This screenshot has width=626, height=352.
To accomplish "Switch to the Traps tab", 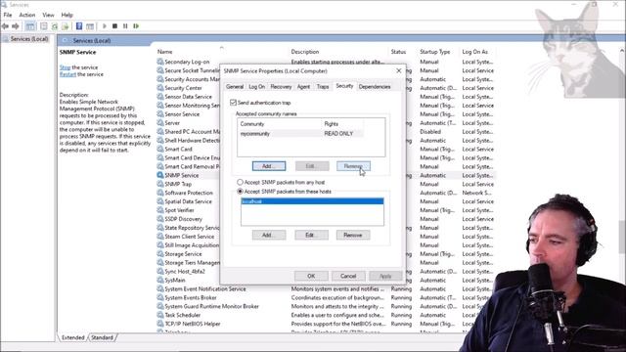I will pyautogui.click(x=323, y=87).
